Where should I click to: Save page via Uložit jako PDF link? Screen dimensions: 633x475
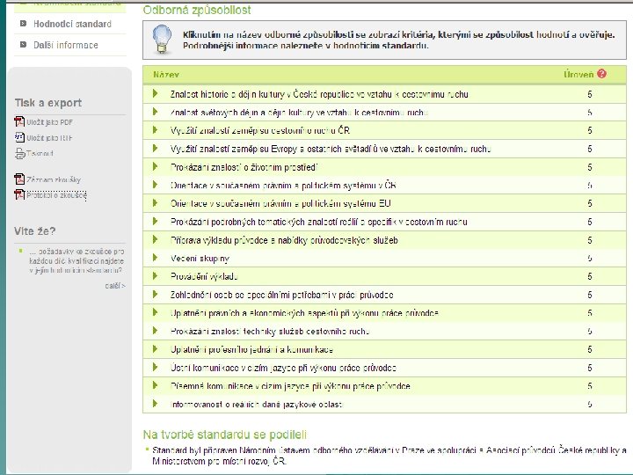[x=49, y=122]
